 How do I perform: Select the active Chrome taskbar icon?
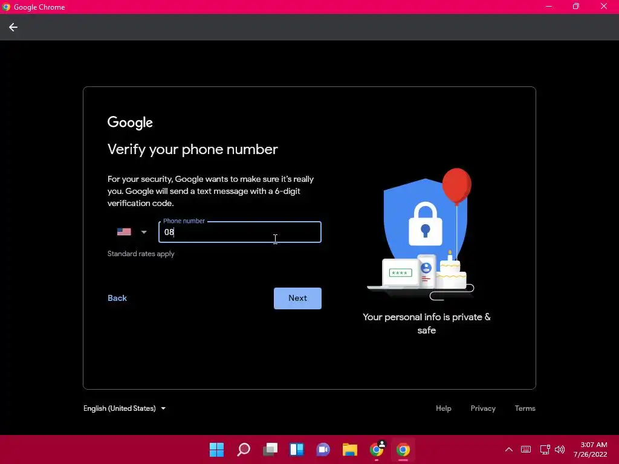pyautogui.click(x=403, y=449)
